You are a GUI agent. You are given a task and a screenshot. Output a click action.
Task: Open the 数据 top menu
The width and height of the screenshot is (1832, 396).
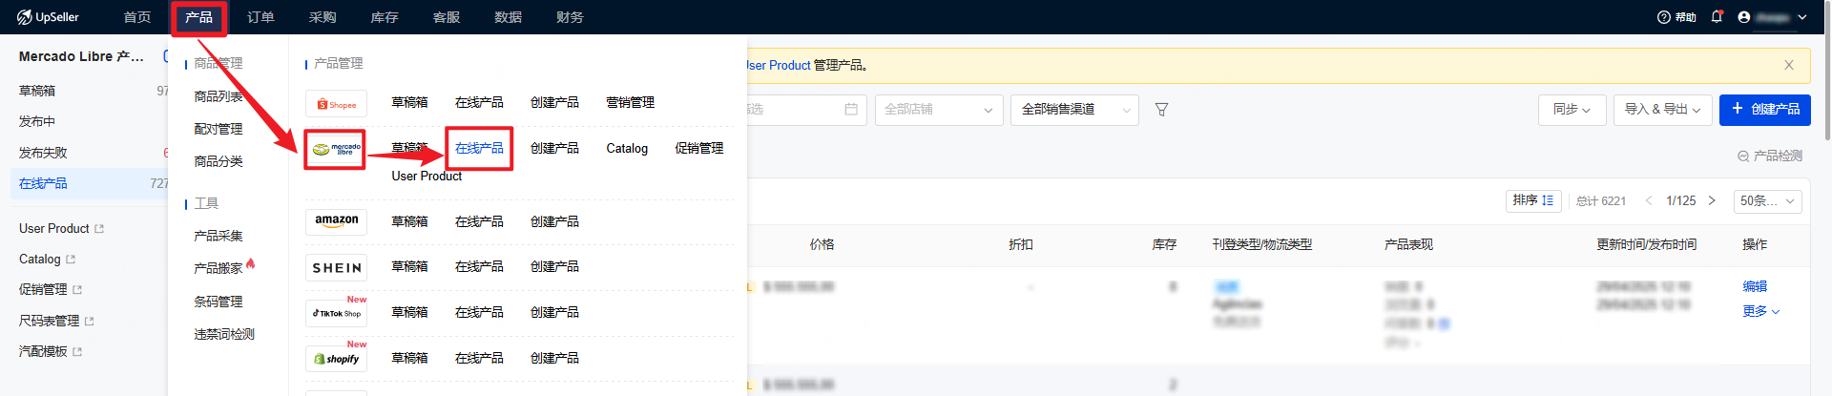[x=508, y=17]
